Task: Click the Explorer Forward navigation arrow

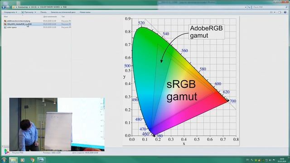Action: click(8, 7)
